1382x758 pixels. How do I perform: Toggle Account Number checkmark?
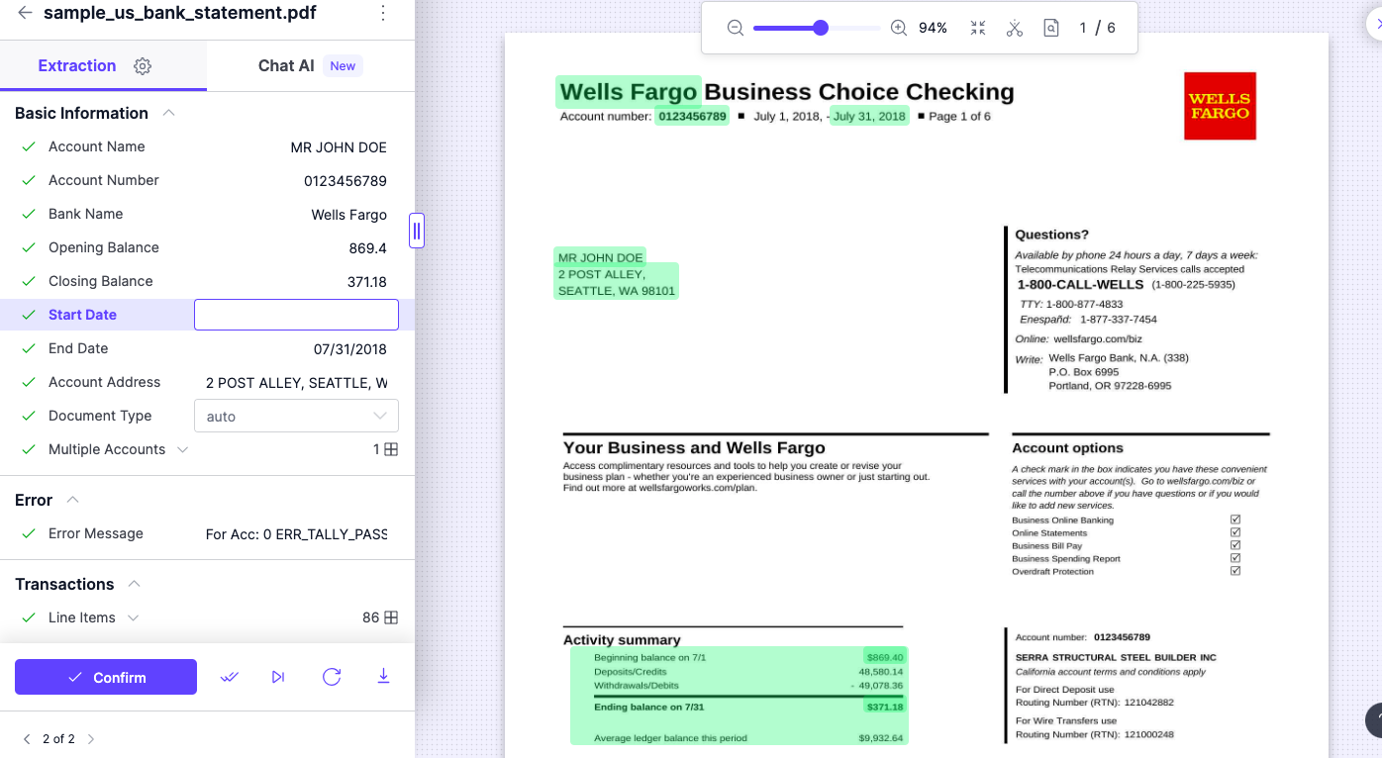click(29, 180)
